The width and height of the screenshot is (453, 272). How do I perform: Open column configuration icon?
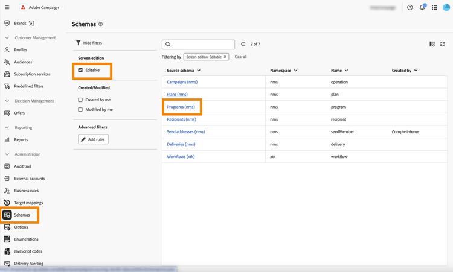point(432,44)
